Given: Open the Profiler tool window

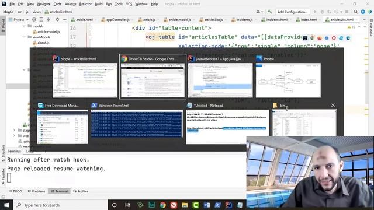Looking at the screenshot, I should coord(81,191).
